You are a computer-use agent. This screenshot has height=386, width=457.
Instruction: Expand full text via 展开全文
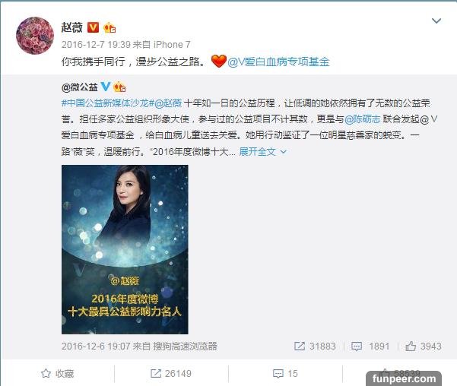click(257, 151)
